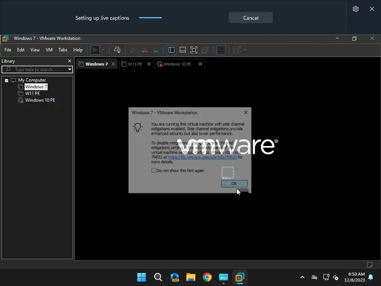381x286 pixels.
Task: Open live captions settings gear
Action: pyautogui.click(x=355, y=9)
